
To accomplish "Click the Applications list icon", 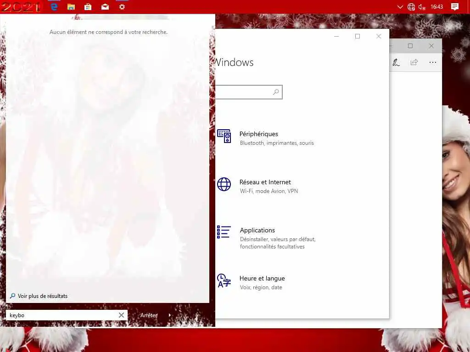I will [224, 232].
